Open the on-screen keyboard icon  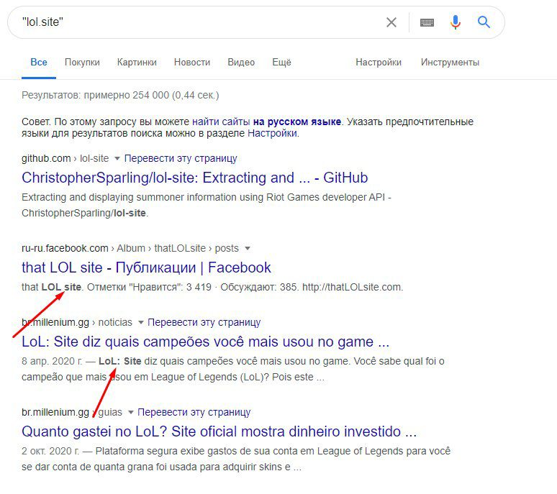point(427,23)
